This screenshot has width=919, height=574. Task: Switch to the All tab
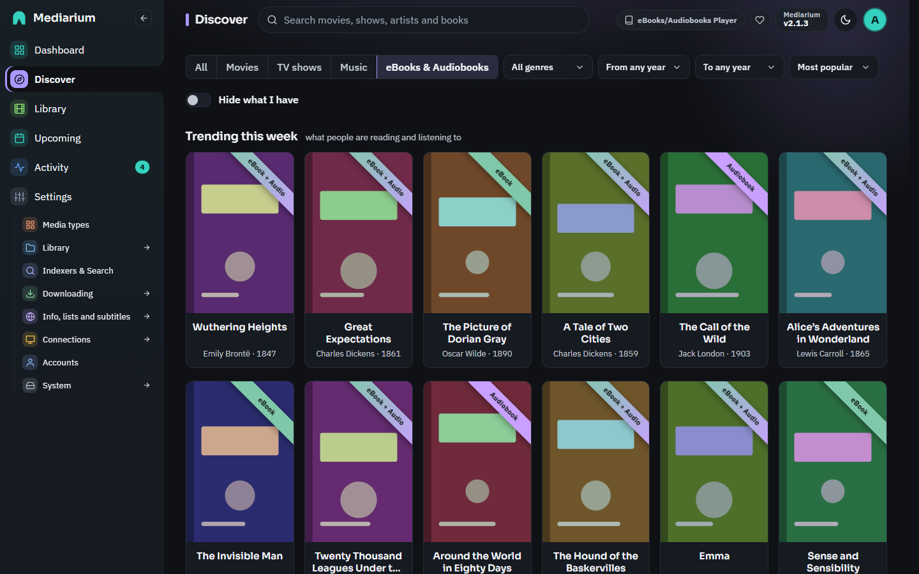201,67
